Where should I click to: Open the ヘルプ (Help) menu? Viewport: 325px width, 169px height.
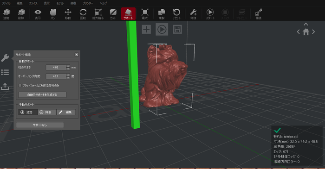point(103,3)
